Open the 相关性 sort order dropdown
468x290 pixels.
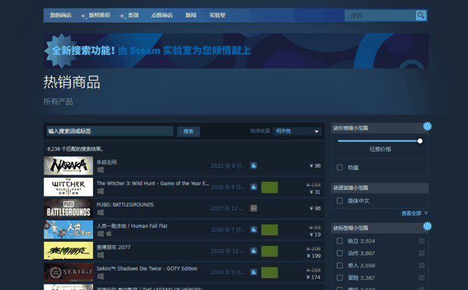(x=298, y=131)
